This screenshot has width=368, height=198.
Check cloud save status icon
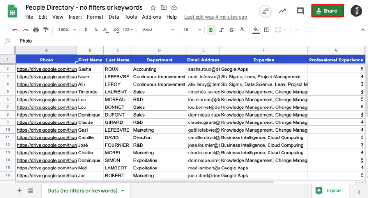pos(174,8)
